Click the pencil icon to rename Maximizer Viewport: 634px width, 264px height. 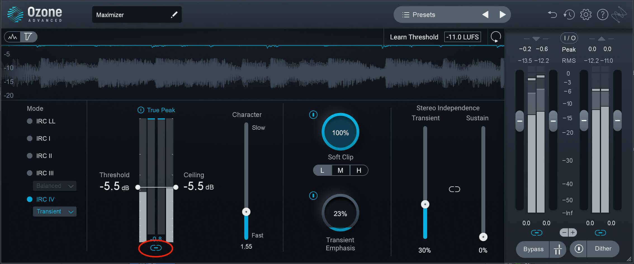click(x=174, y=15)
